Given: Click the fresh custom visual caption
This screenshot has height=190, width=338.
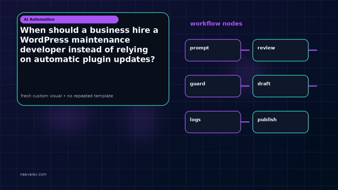Looking at the screenshot, I should pos(67,96).
